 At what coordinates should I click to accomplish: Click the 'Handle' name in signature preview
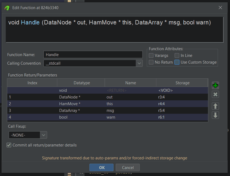pyautogui.click(x=30, y=23)
